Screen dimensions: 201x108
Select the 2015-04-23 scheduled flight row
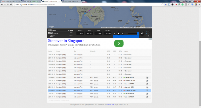(99, 74)
